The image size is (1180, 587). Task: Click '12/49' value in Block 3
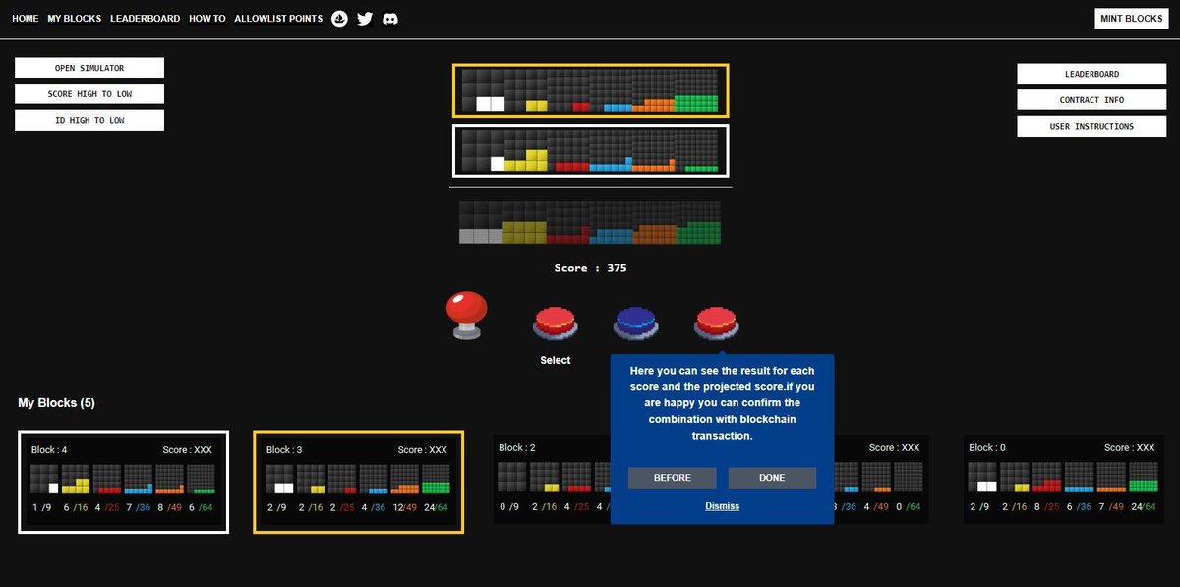[x=405, y=507]
